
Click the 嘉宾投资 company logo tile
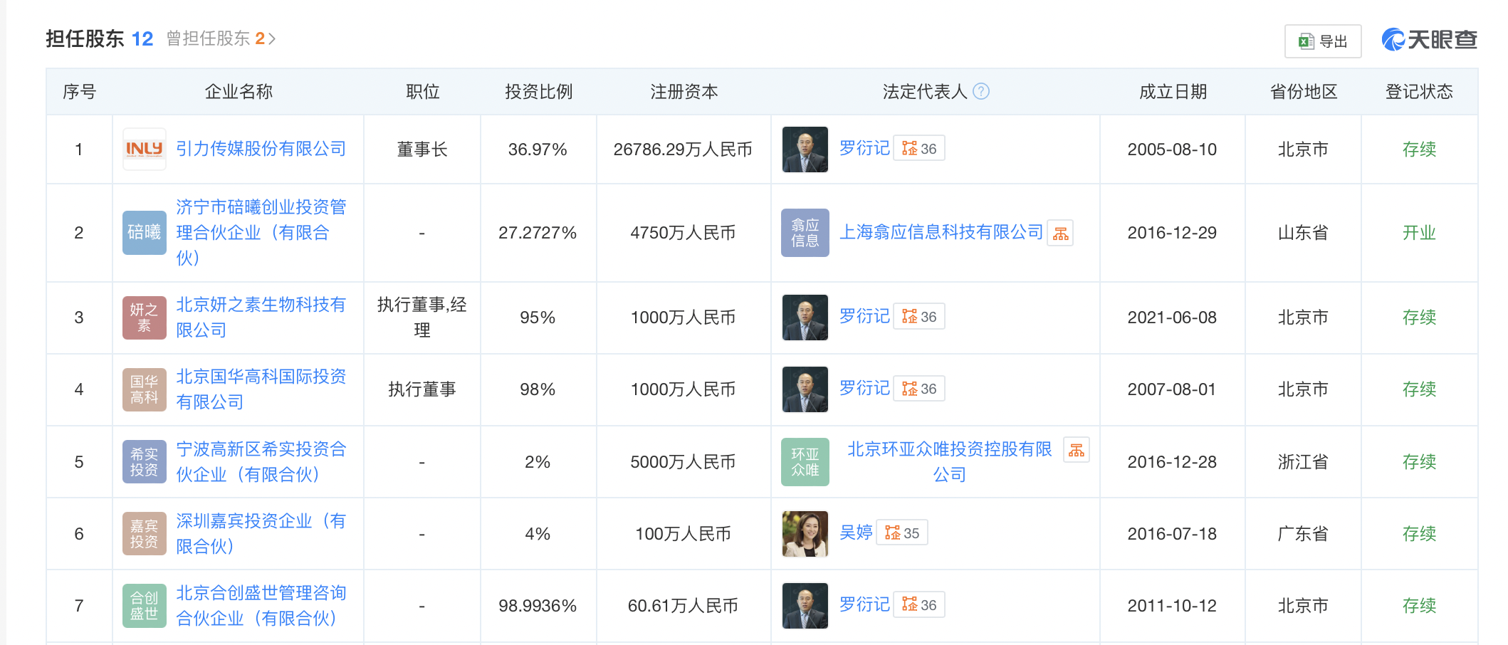(x=145, y=533)
